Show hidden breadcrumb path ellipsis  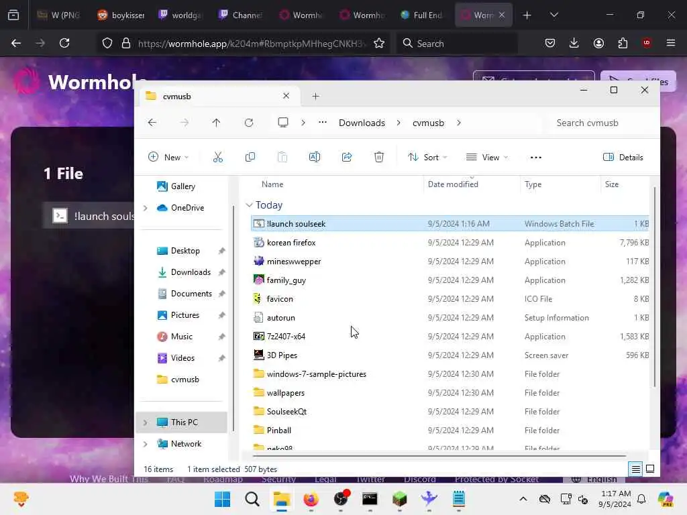click(x=323, y=123)
